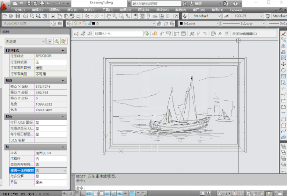Viewport: 287px width, 196px height.
Task: Click the Customize status bar workspace gear
Action: (249, 193)
